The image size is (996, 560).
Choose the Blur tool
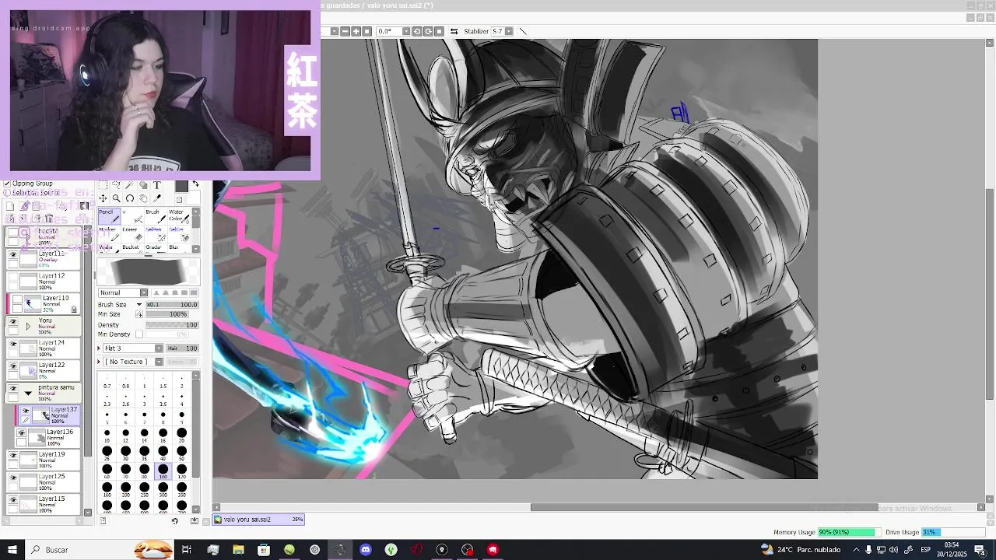tap(178, 248)
